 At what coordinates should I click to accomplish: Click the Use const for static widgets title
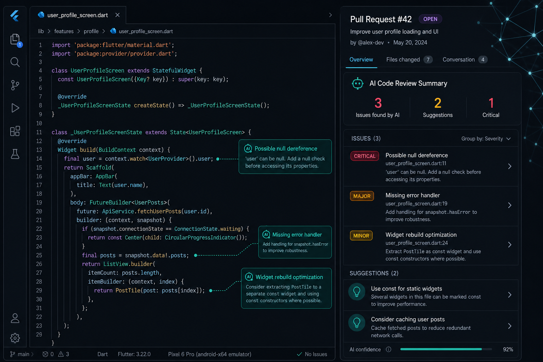[407, 288]
